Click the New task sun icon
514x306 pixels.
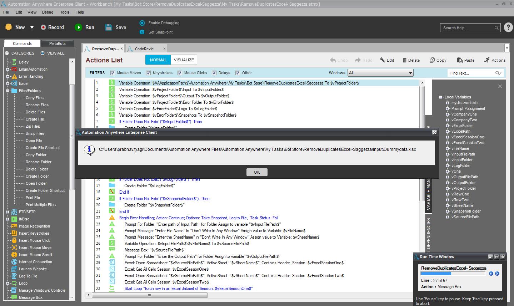click(x=9, y=27)
